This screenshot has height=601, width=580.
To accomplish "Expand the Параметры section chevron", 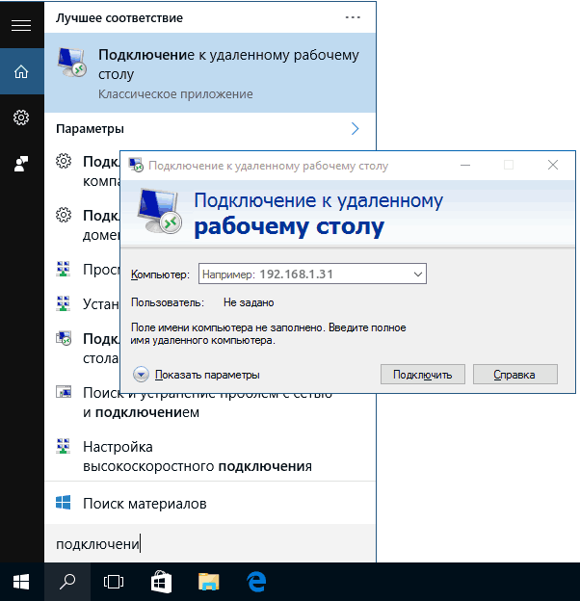I will [355, 128].
